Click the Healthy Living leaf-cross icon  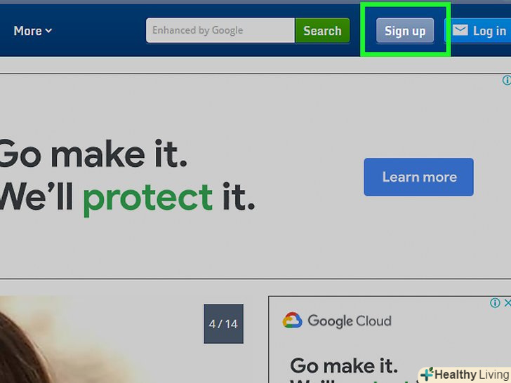427,374
